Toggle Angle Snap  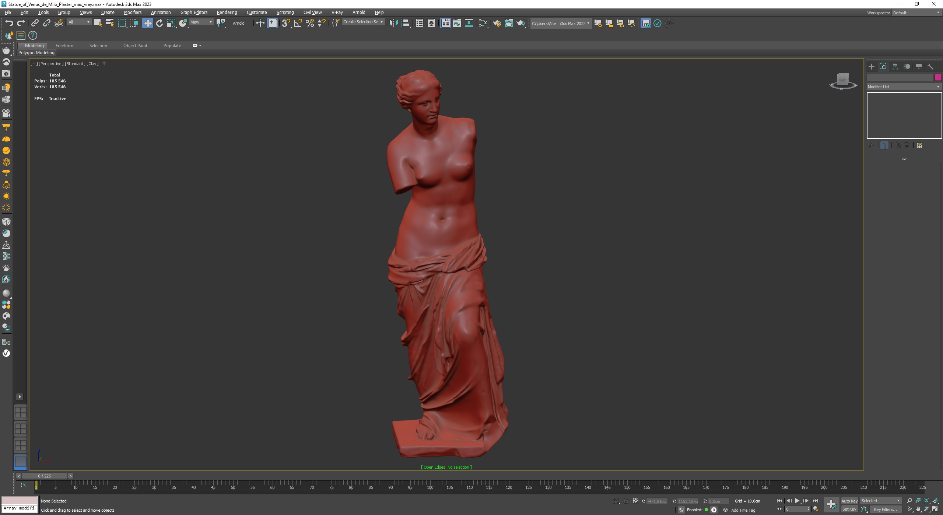pyautogui.click(x=298, y=23)
